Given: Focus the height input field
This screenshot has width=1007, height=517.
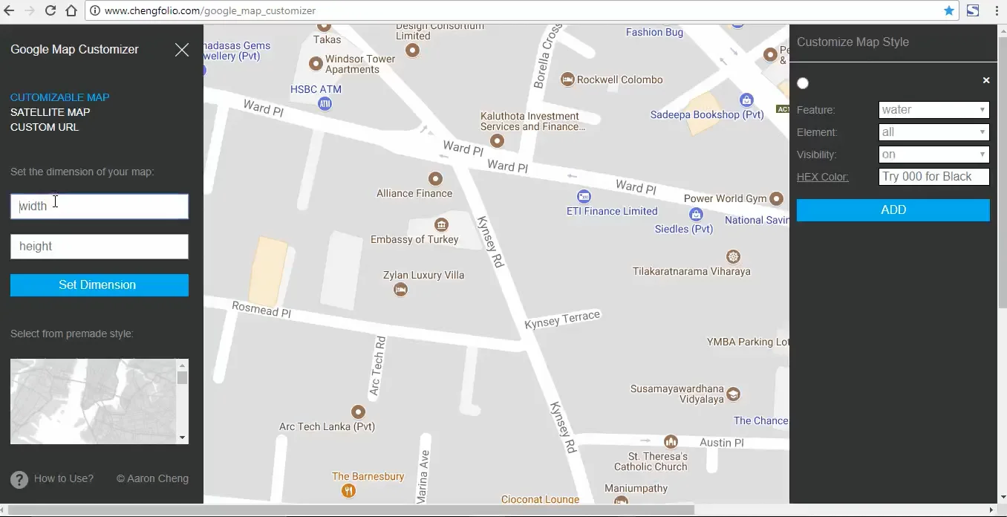Looking at the screenshot, I should point(100,247).
